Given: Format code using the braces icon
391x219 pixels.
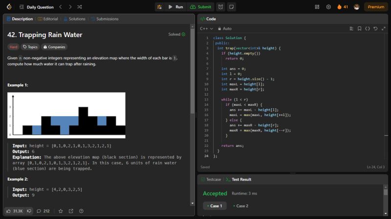Looking at the screenshot, I should coord(368,29).
